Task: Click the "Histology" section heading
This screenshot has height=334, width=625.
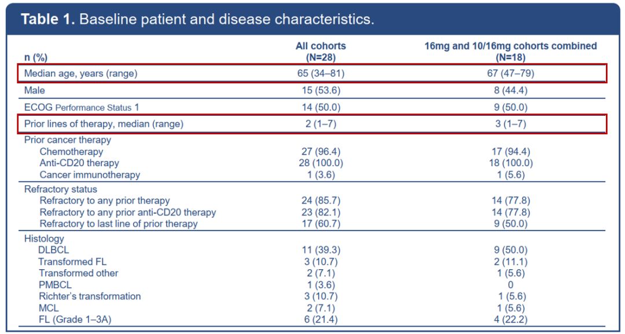Action: (44, 238)
